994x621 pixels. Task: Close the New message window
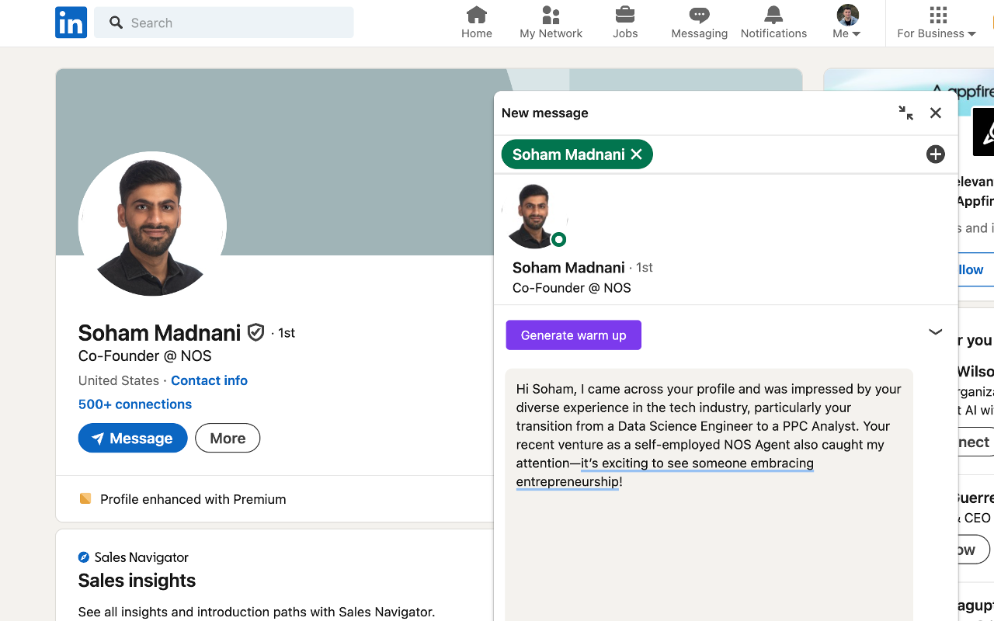[x=936, y=113]
